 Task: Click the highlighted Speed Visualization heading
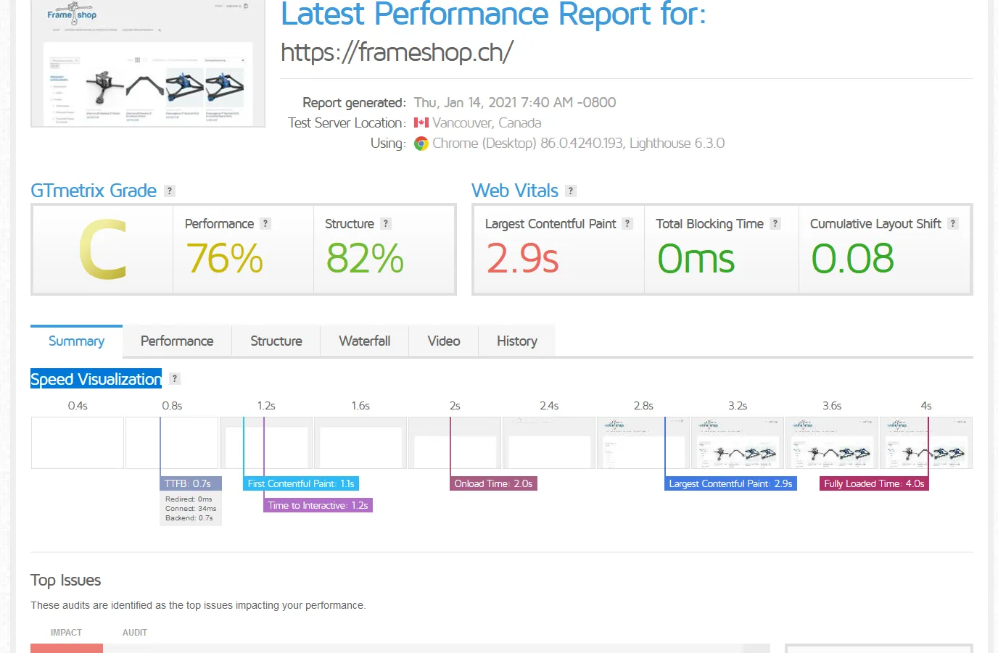[96, 379]
